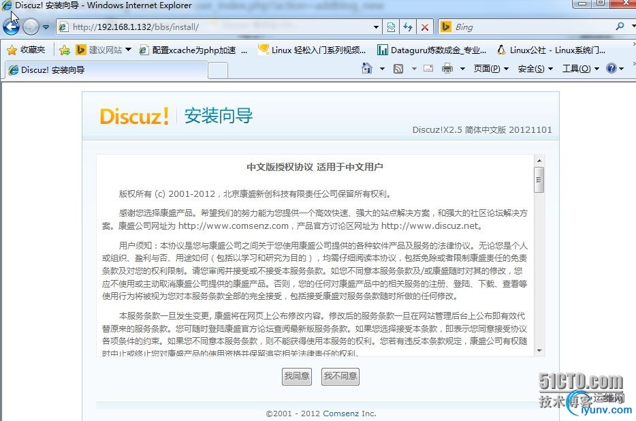Open the 配置xcache为php加速 favorite link

point(193,50)
